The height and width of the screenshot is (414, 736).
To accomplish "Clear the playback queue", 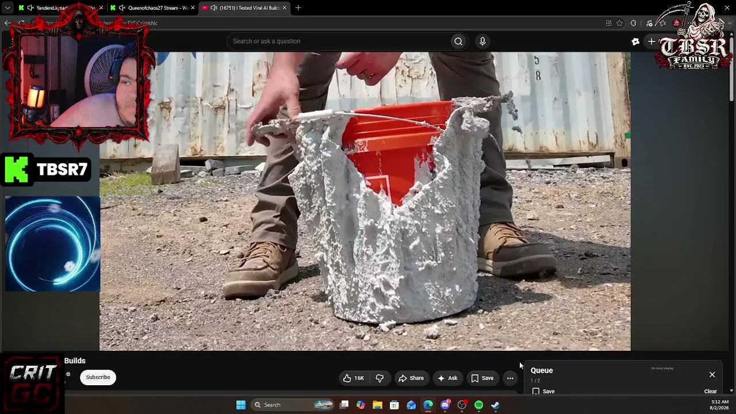I will (x=710, y=391).
